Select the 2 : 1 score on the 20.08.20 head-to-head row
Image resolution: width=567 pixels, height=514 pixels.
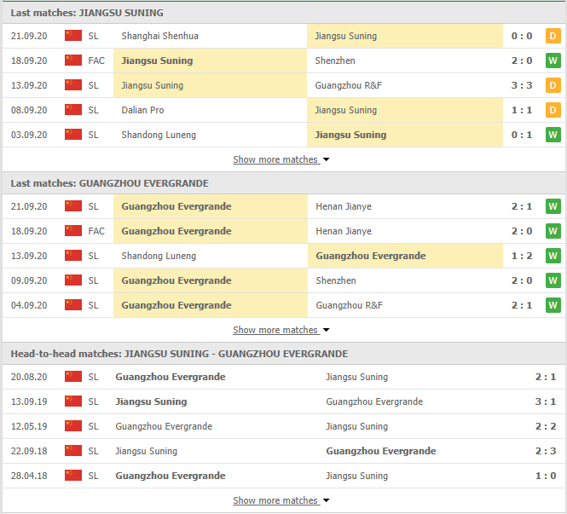546,377
